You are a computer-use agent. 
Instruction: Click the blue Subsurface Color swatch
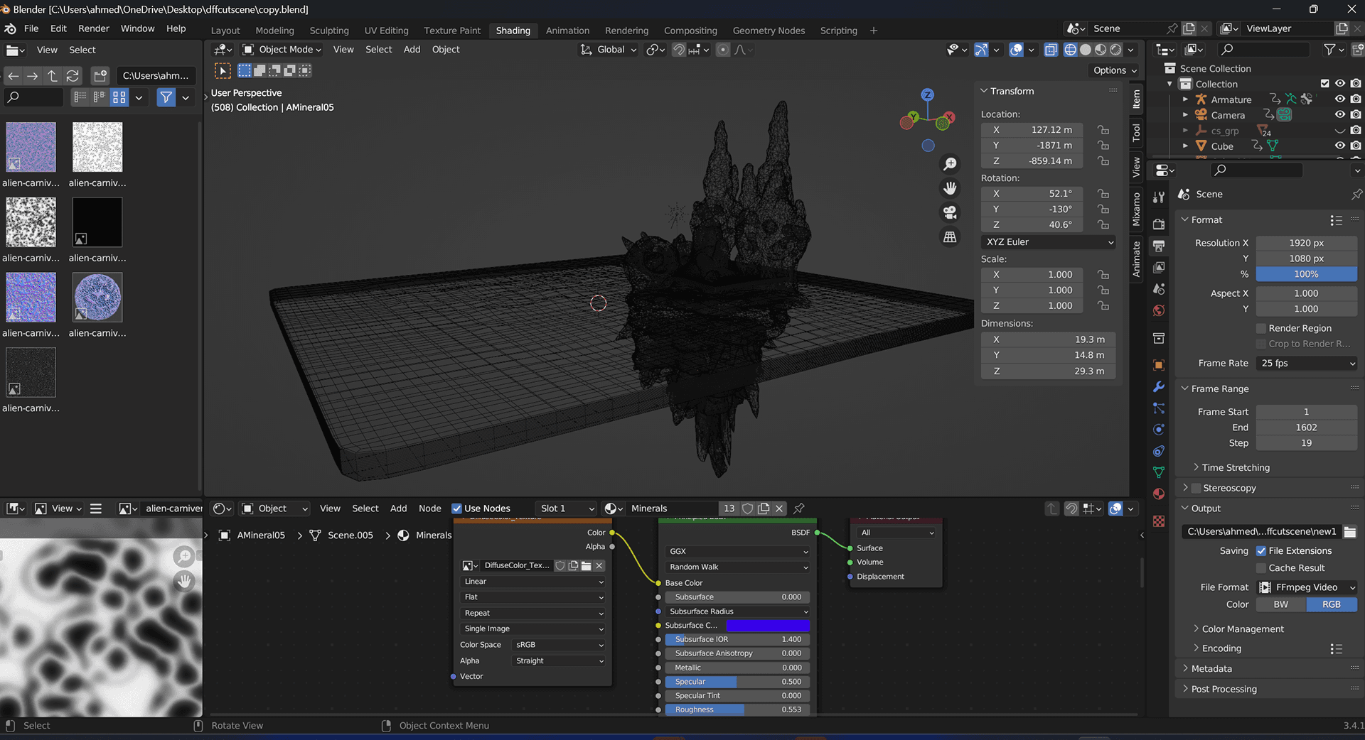[x=767, y=626]
